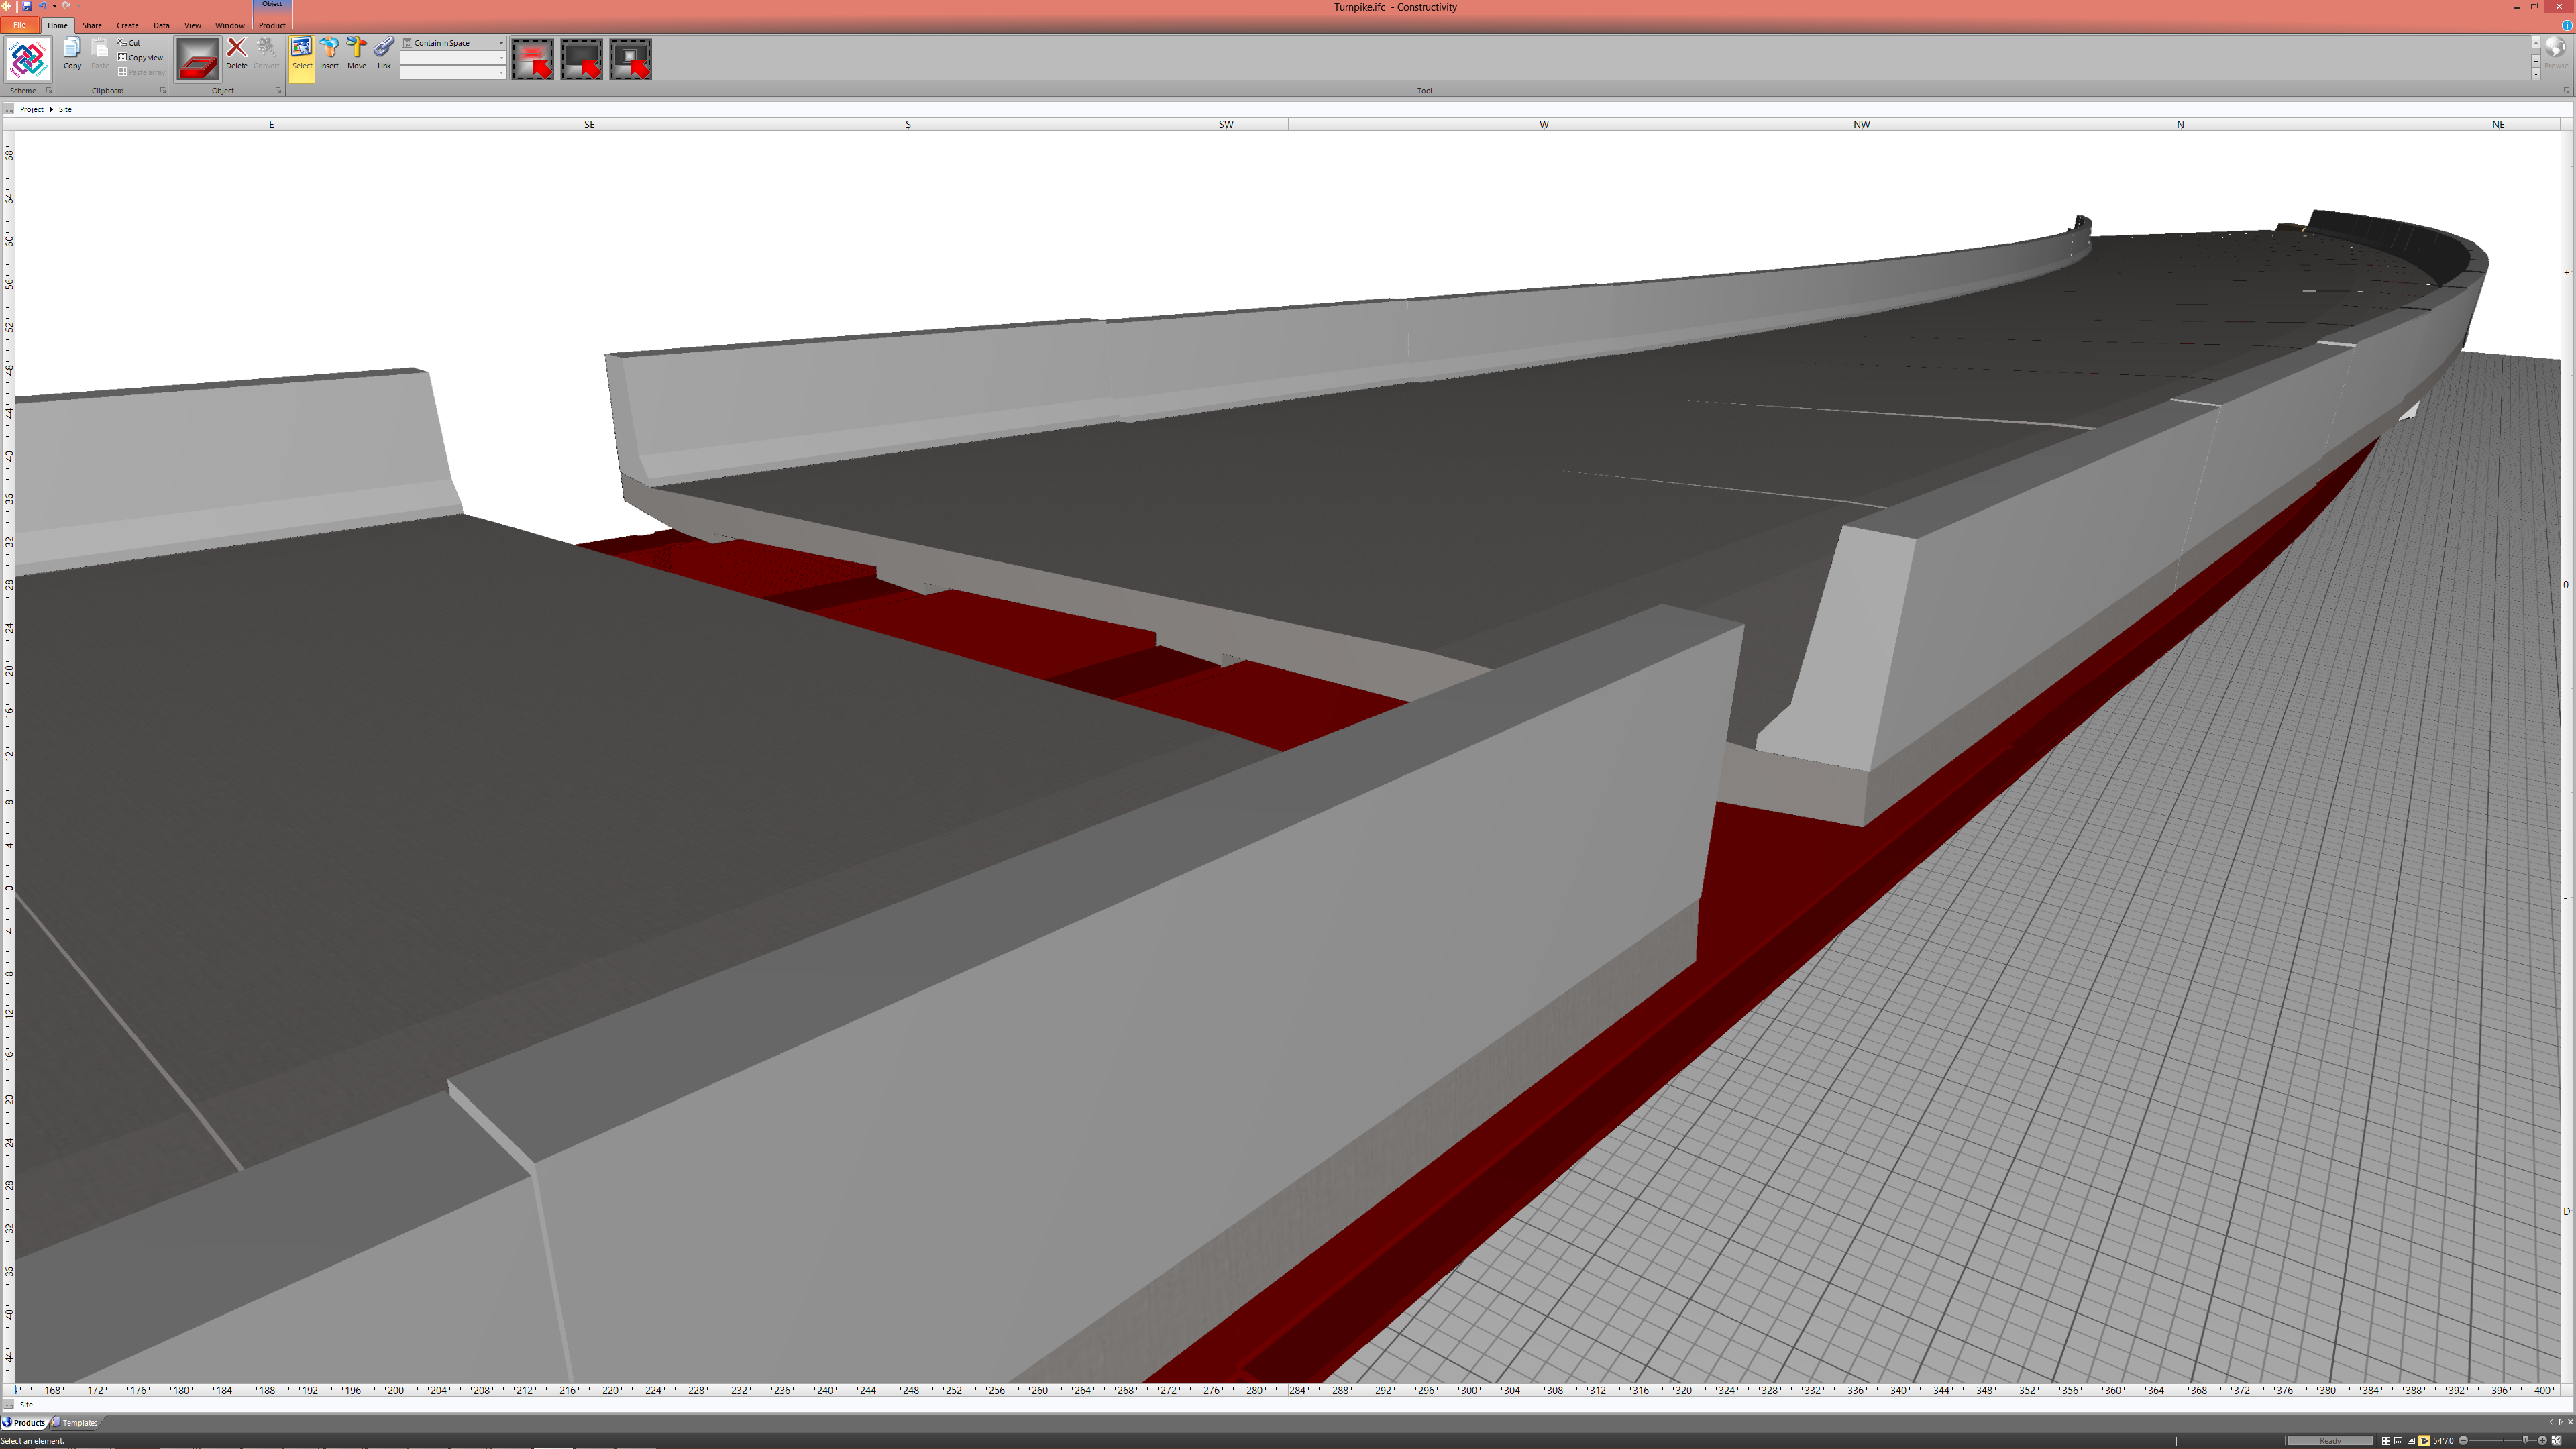This screenshot has width=2576, height=1449.
Task: Switch to the Product contextual tab
Action: click(x=272, y=25)
